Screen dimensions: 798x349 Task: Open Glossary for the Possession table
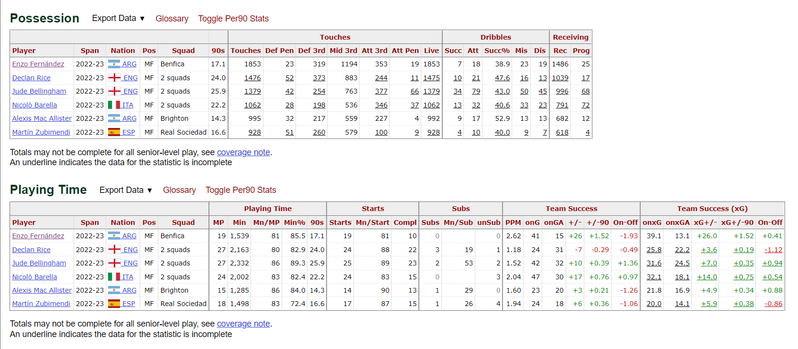click(172, 19)
